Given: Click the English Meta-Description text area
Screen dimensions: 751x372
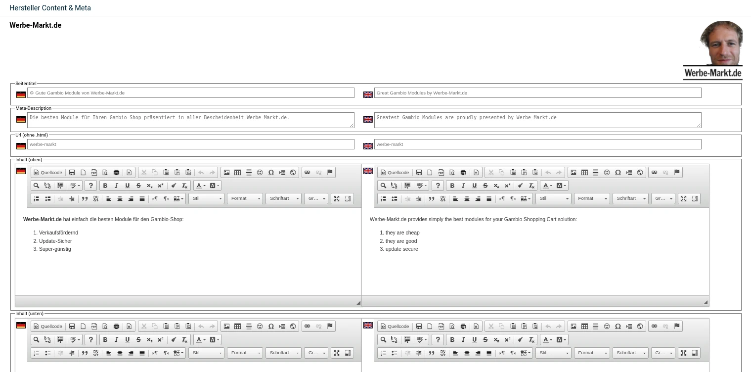Looking at the screenshot, I should coord(537,120).
